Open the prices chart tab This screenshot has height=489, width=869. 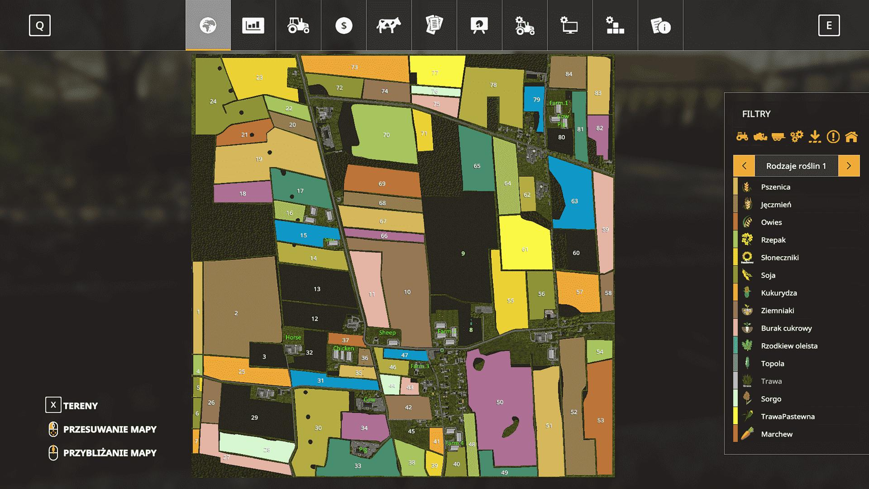pos(253,25)
